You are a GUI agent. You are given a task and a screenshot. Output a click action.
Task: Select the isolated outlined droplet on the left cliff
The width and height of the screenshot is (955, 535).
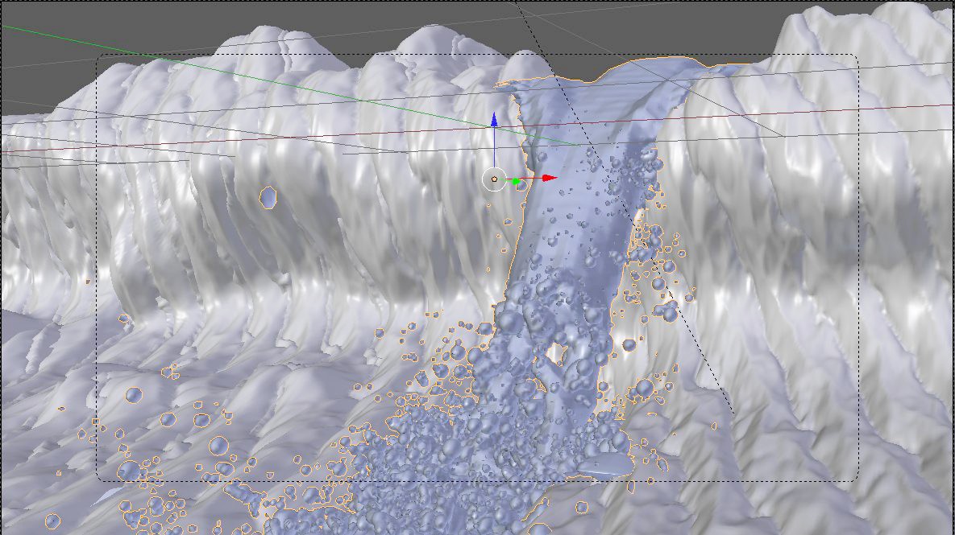268,196
